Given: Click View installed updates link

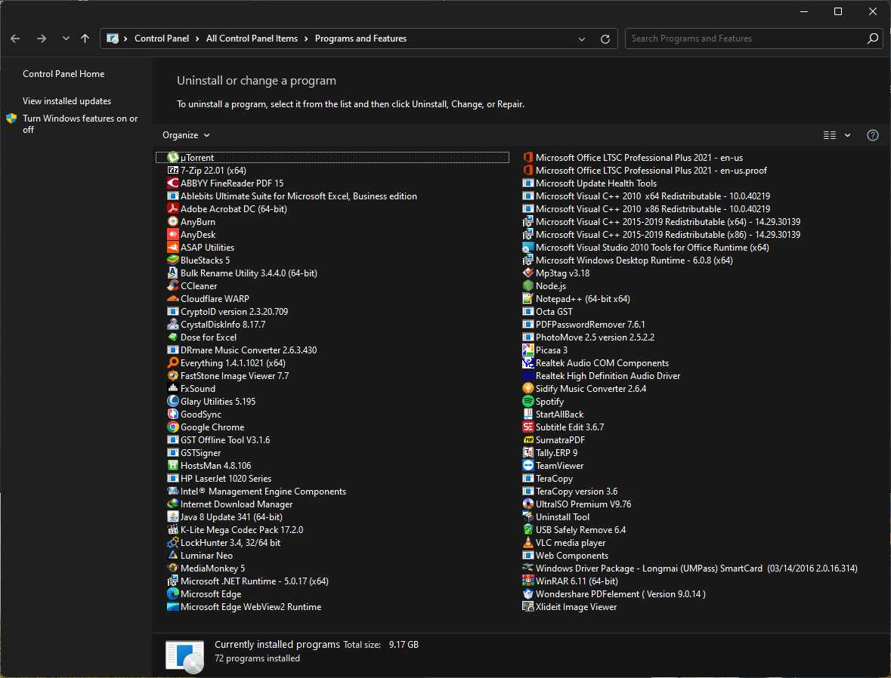Looking at the screenshot, I should [67, 101].
